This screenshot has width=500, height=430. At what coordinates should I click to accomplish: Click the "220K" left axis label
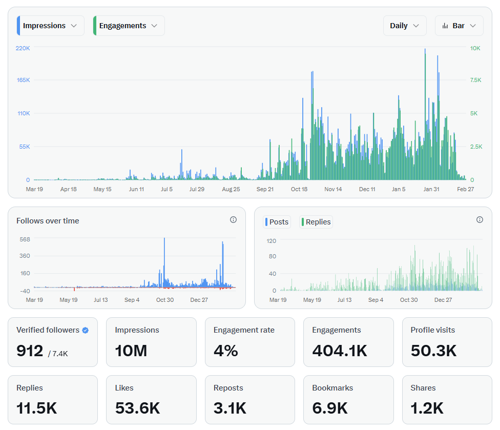[x=23, y=48]
